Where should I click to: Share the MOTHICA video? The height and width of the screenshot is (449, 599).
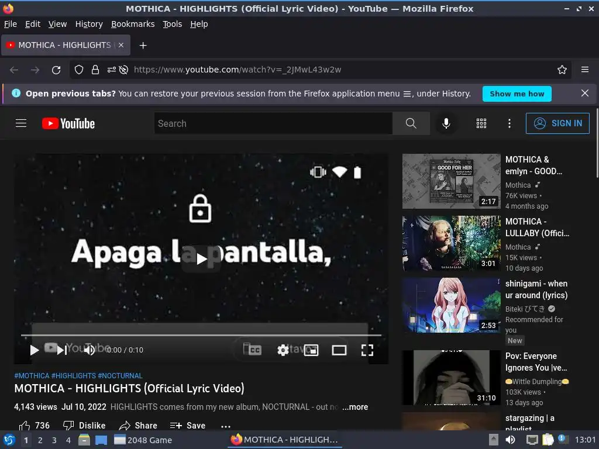pyautogui.click(x=138, y=426)
